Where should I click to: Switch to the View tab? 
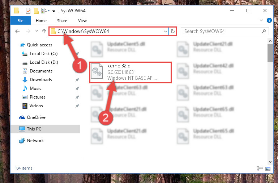[x=82, y=21]
